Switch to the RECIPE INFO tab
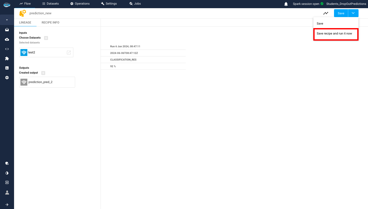The image size is (368, 209). 50,22
